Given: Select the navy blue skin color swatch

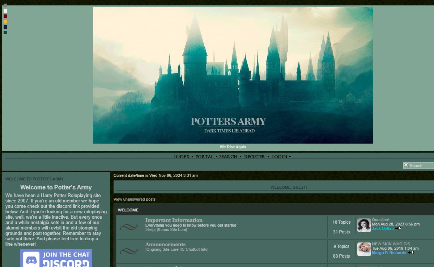Looking at the screenshot, I should coord(5,27).
